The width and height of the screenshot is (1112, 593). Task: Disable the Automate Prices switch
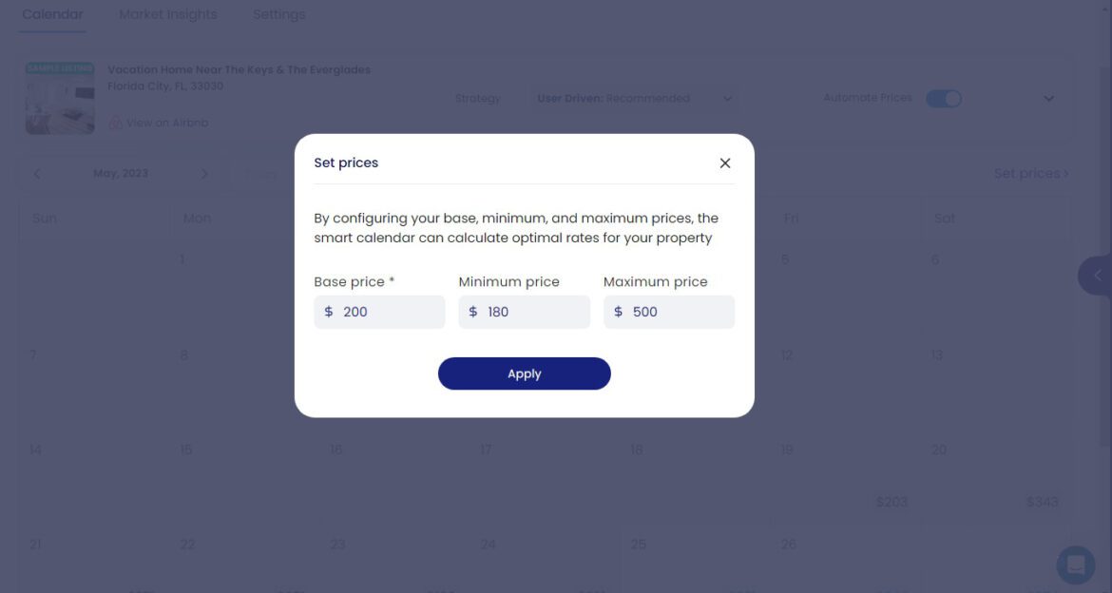pos(943,98)
